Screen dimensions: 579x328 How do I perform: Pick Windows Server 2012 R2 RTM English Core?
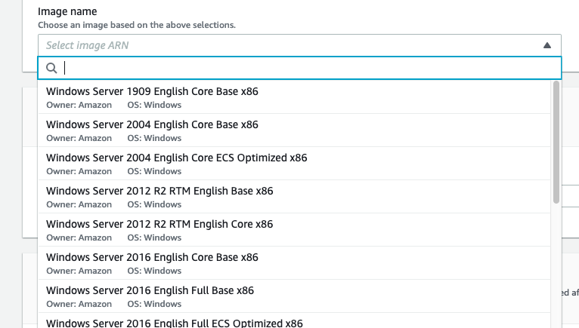tap(159, 224)
